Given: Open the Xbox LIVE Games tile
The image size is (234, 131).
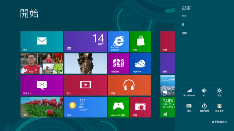Looking at the screenshot, I should point(118,107).
